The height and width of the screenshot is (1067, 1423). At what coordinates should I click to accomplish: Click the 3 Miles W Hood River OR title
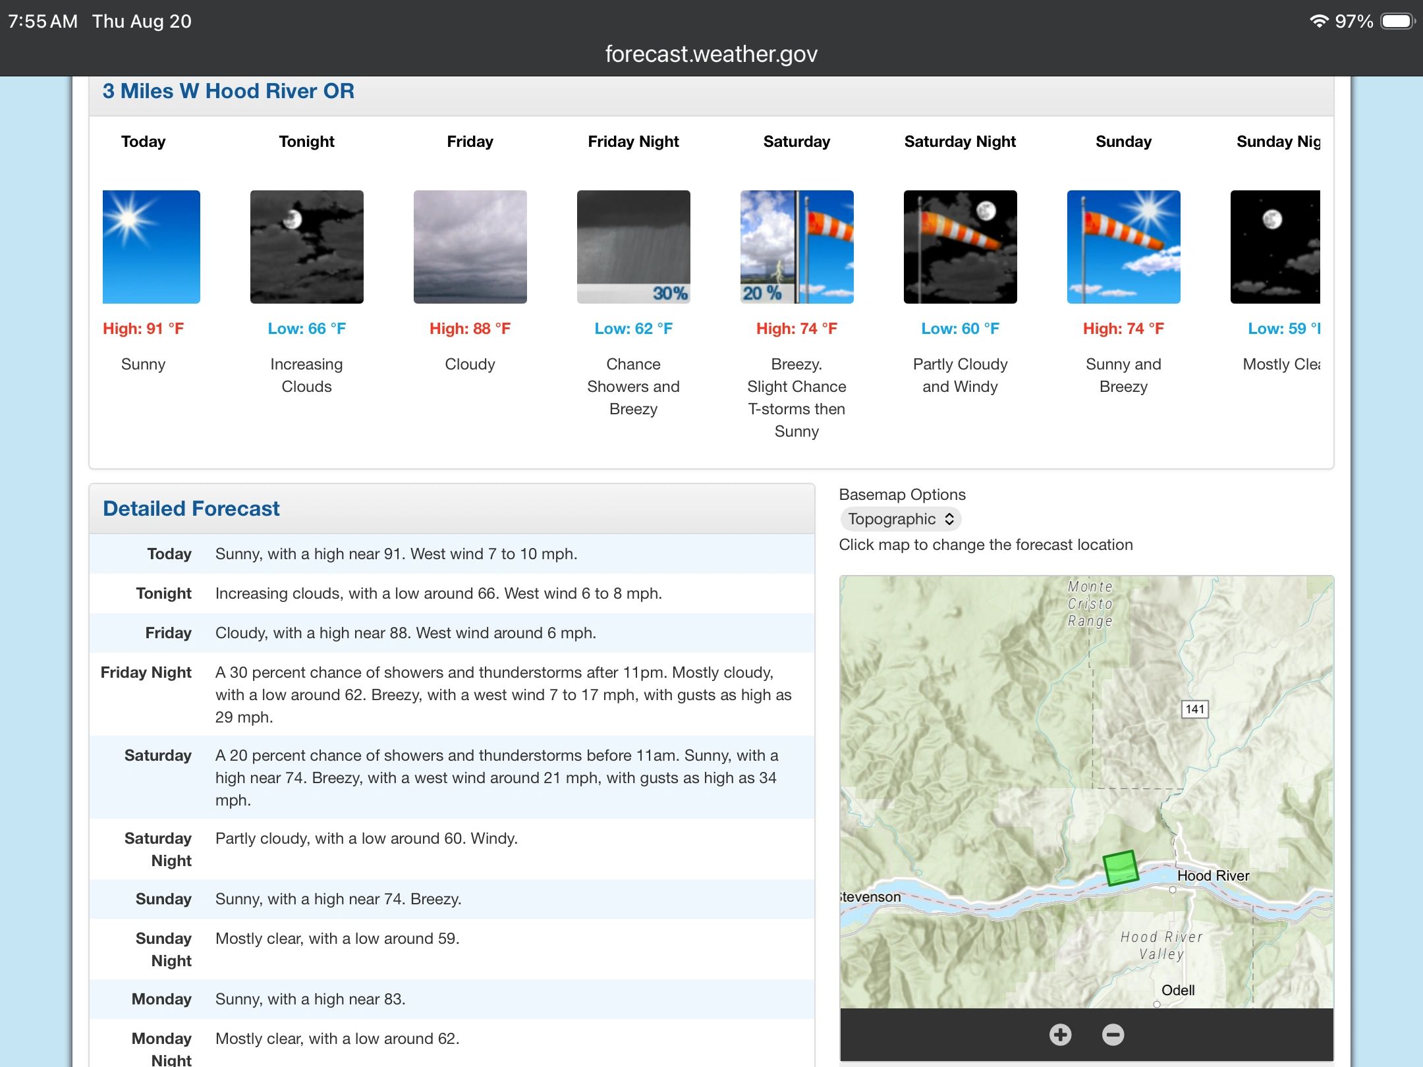229,91
